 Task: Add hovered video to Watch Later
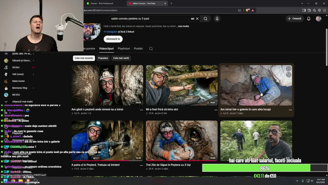point(289,69)
